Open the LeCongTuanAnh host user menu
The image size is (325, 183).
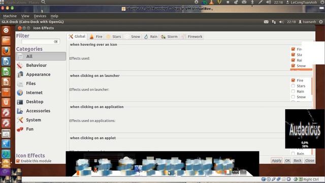(302, 2)
